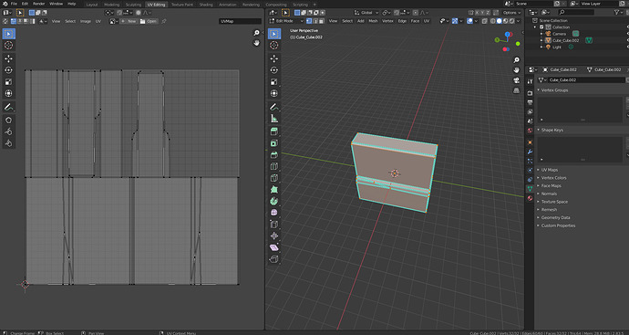The width and height of the screenshot is (629, 335).
Task: Select the UV editor Transform tool
Action: [x=8, y=94]
